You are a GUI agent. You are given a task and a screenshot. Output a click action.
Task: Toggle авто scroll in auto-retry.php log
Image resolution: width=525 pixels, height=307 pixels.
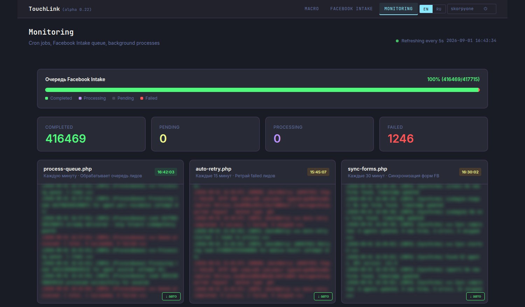(323, 296)
